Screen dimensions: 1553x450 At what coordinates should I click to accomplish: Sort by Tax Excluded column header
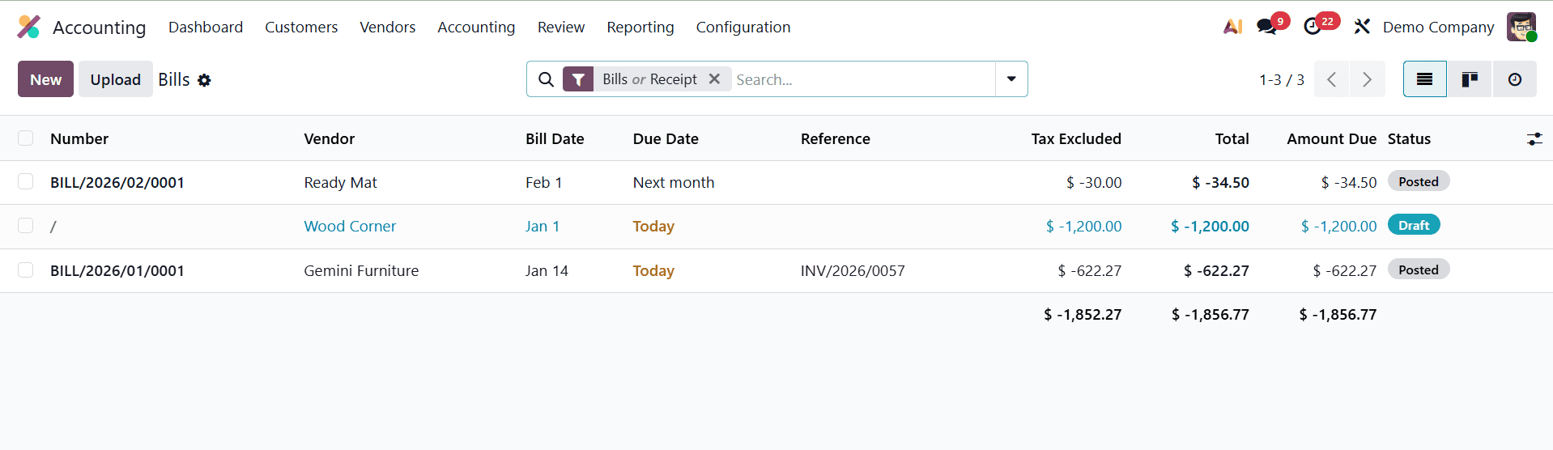coord(1076,138)
